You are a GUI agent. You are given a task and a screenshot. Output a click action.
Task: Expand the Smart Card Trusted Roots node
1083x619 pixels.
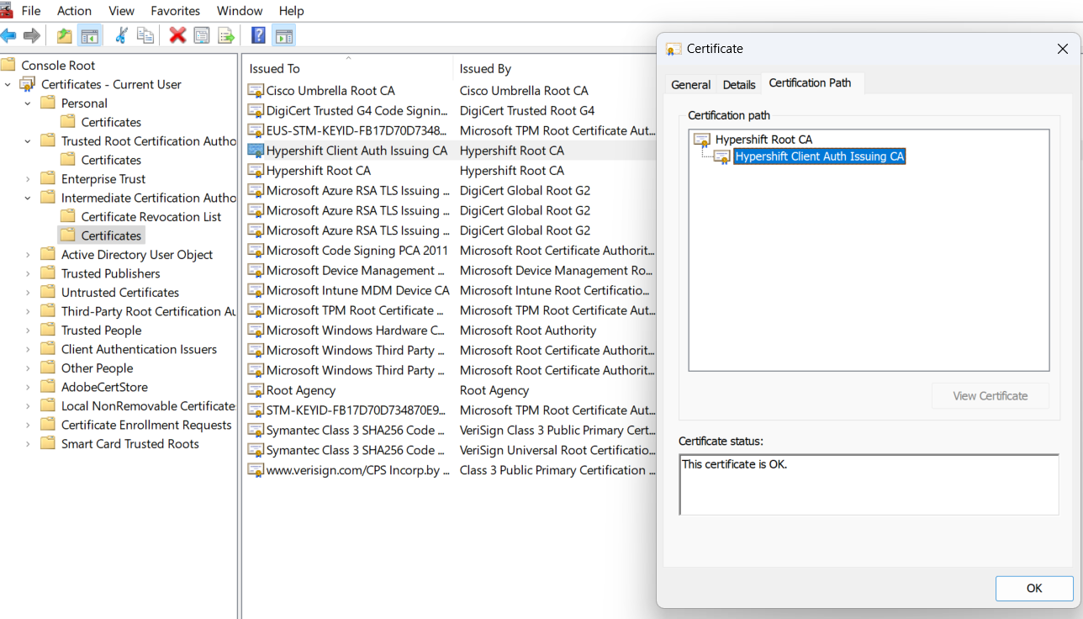(28, 444)
